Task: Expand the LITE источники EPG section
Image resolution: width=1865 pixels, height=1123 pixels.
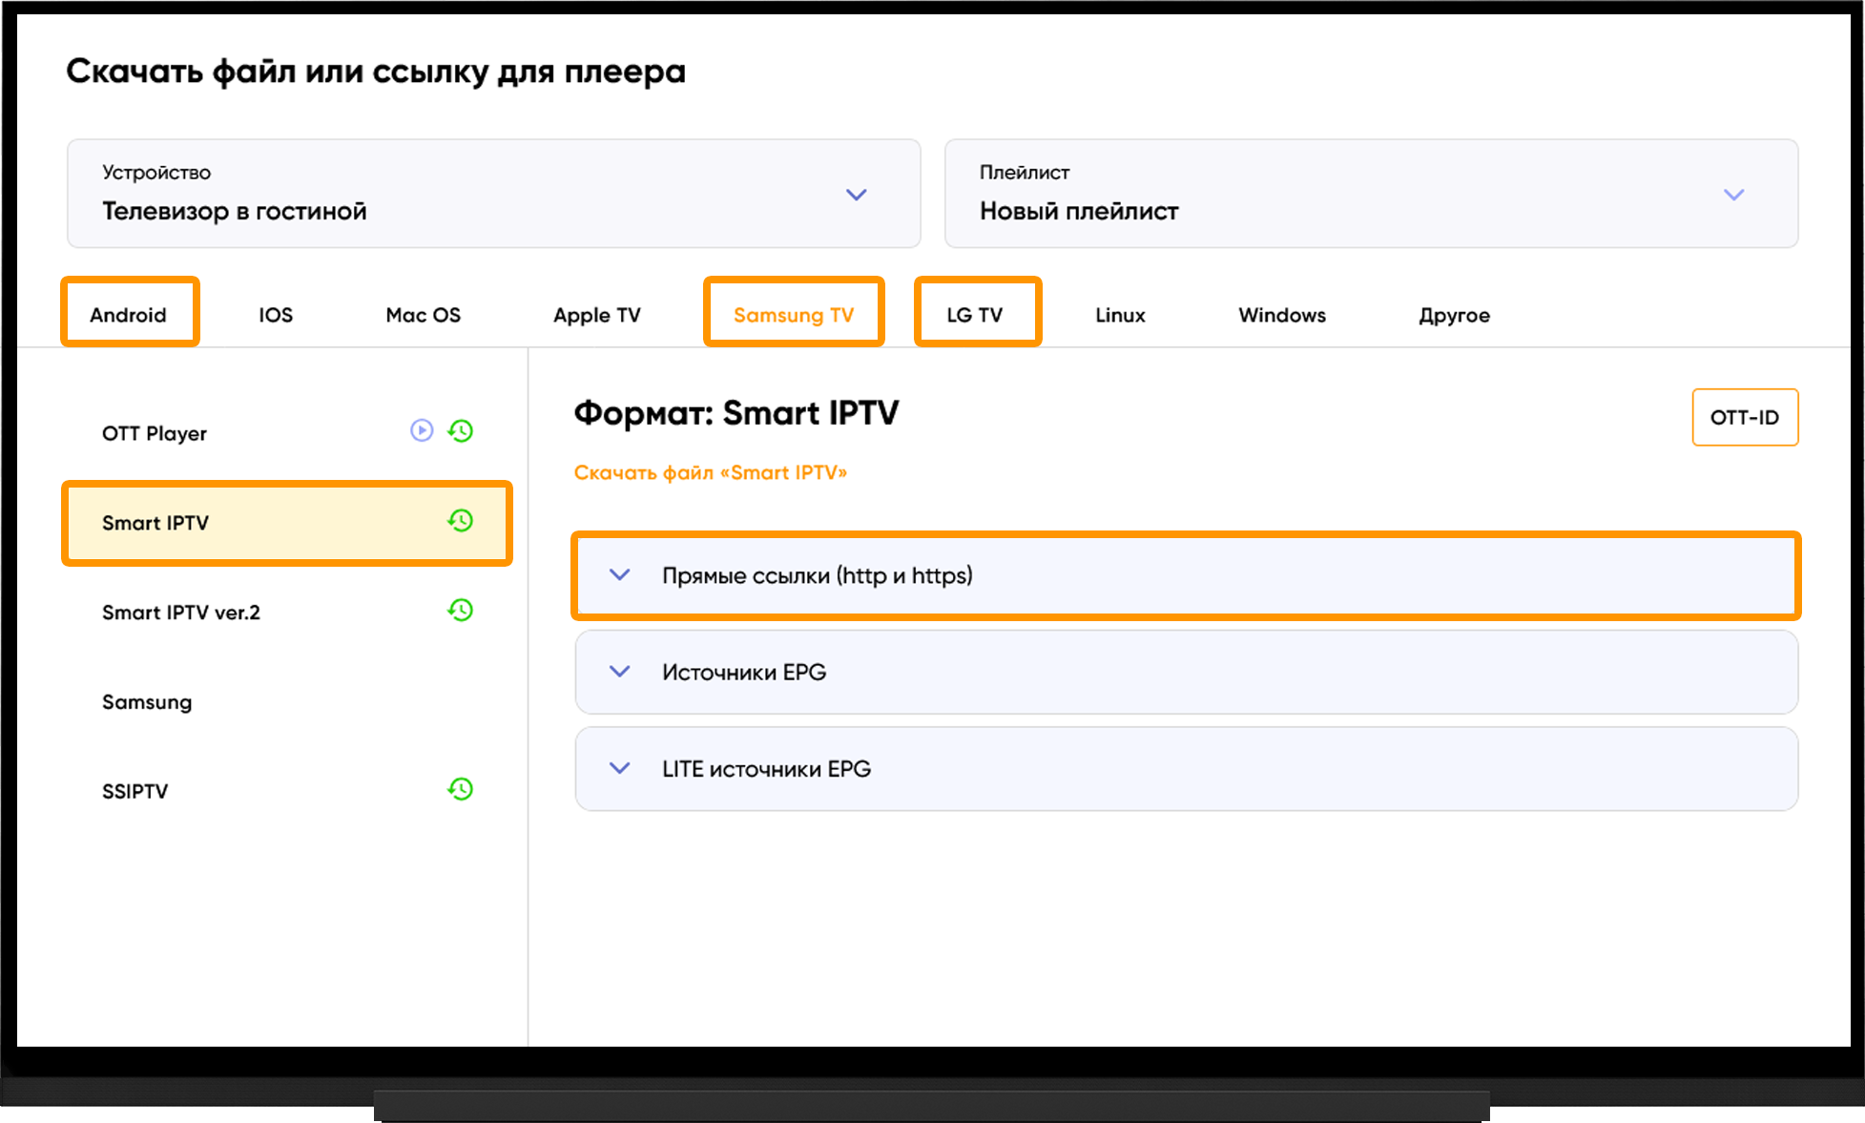Action: 1186,769
